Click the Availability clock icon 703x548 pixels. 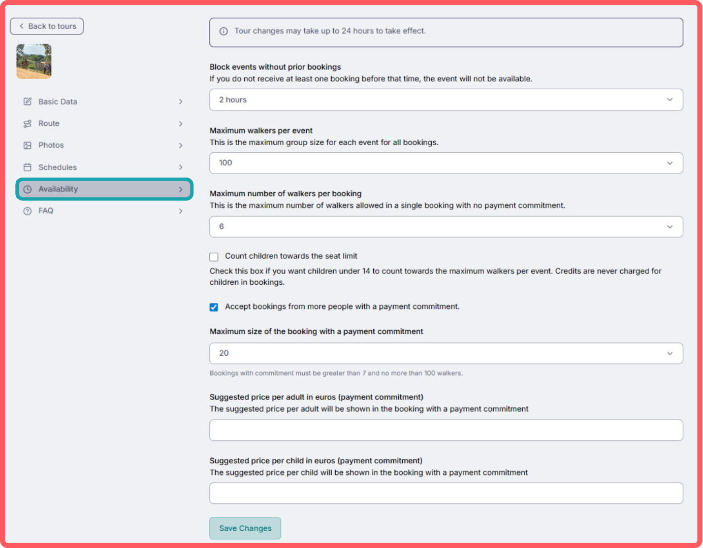tap(27, 189)
